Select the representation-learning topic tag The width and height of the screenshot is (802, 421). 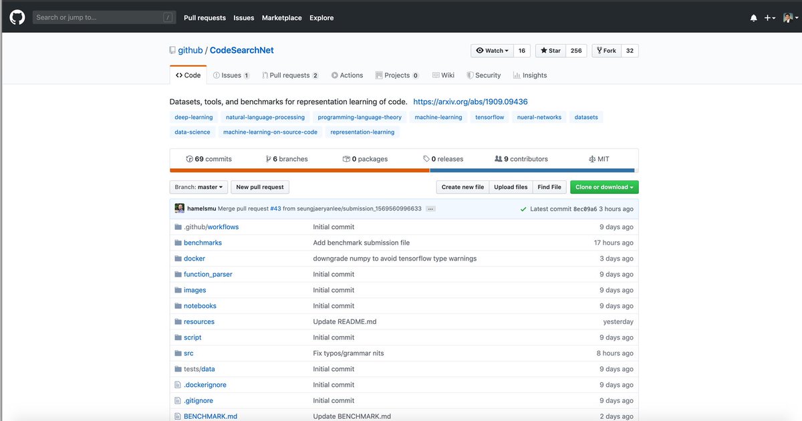point(362,132)
